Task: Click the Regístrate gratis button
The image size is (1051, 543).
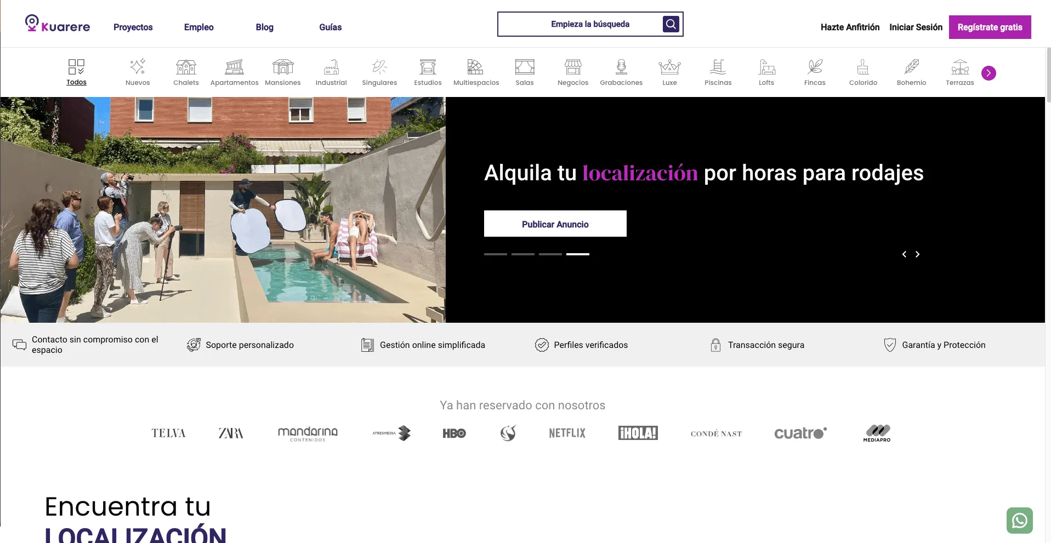Action: (x=990, y=27)
